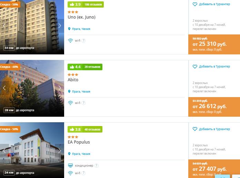Open Abito hotel title link

point(73,80)
